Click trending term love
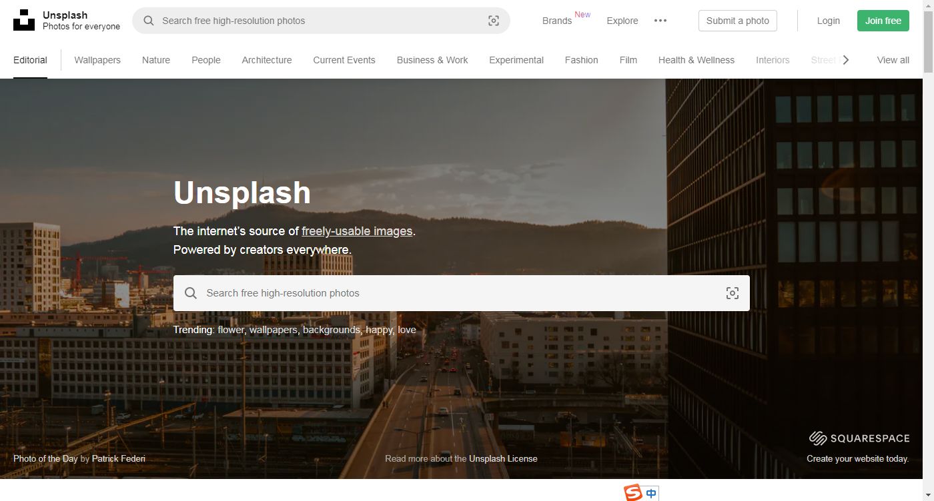 click(x=407, y=330)
